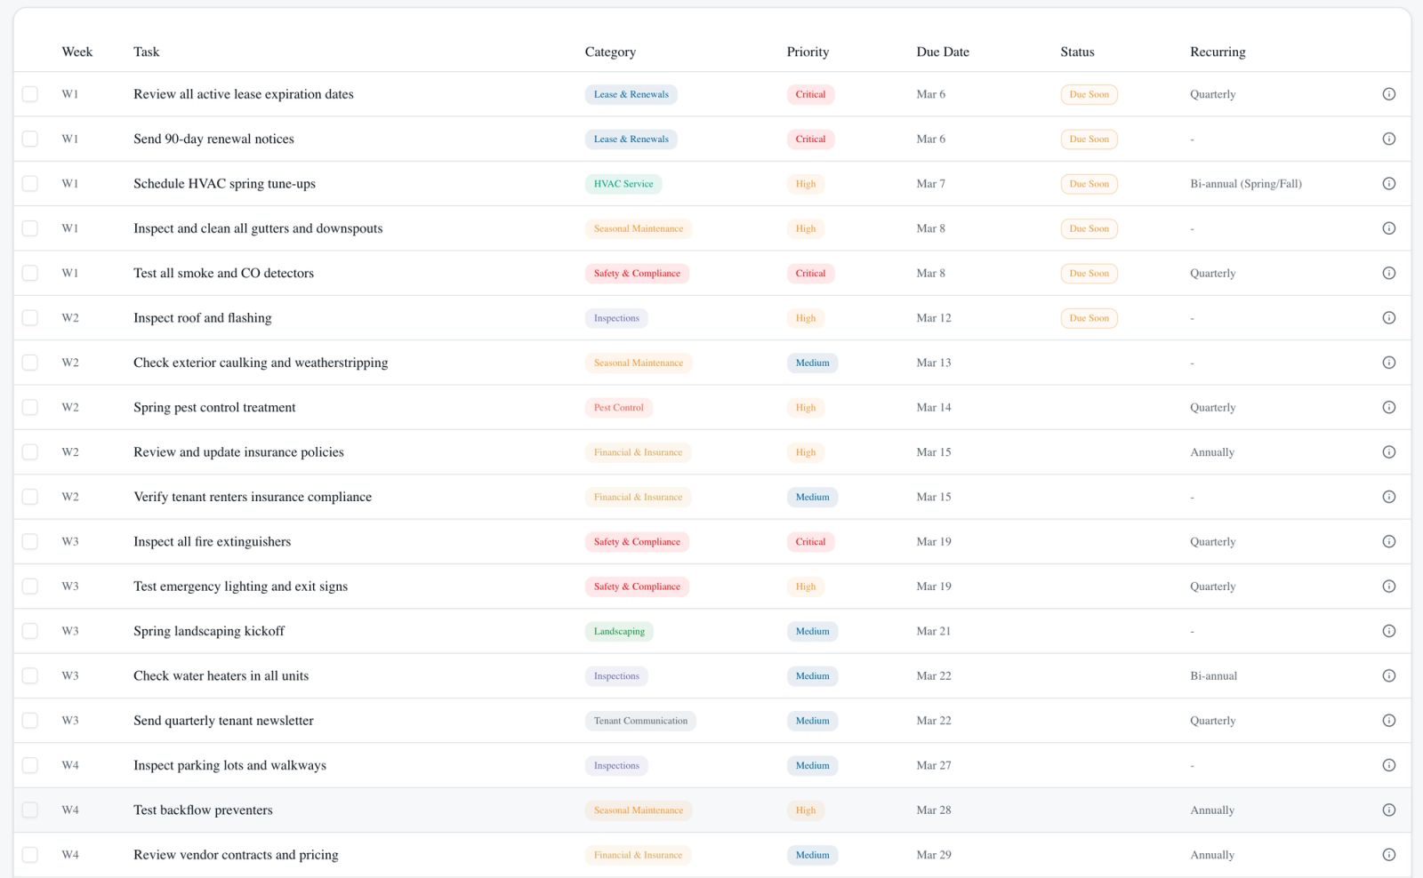1423x878 pixels.
Task: Click the HVAC Service category tag
Action: pos(623,184)
